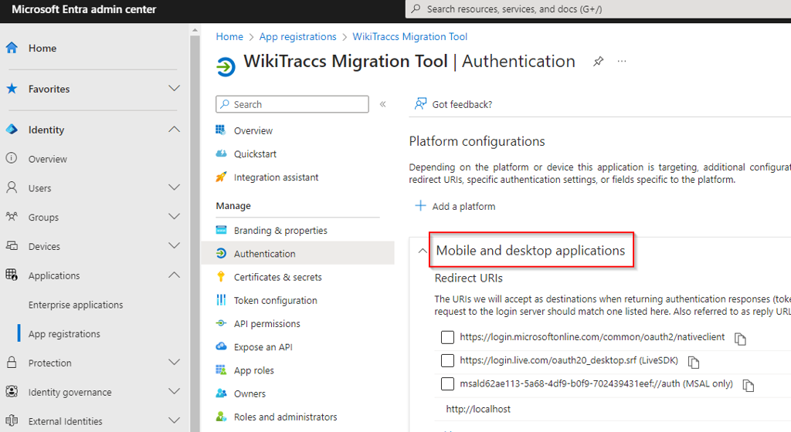This screenshot has width=791, height=432.
Task: Collapse the Mobile and desktop applications section
Action: [x=423, y=250]
